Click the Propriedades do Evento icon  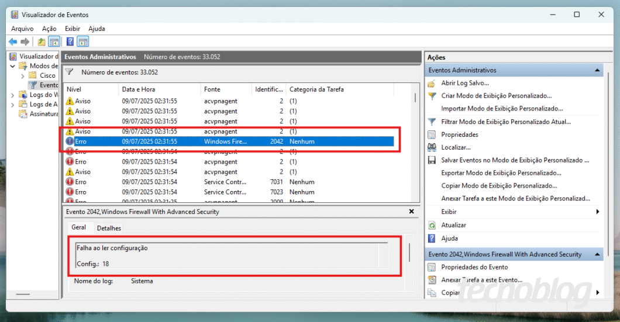[432, 267]
